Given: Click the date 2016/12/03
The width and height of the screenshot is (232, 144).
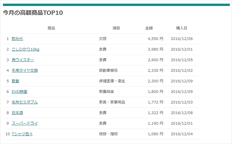Looking at the screenshot, I should (182, 102).
